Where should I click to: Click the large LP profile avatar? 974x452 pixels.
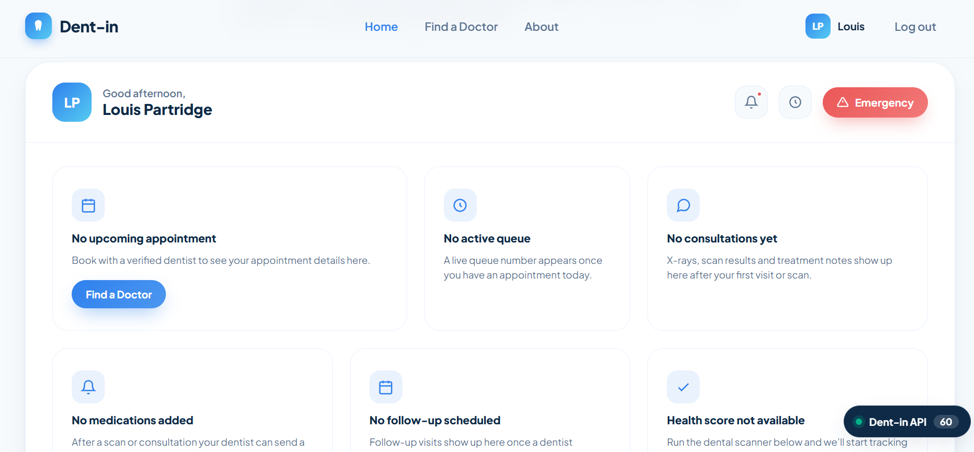click(72, 102)
